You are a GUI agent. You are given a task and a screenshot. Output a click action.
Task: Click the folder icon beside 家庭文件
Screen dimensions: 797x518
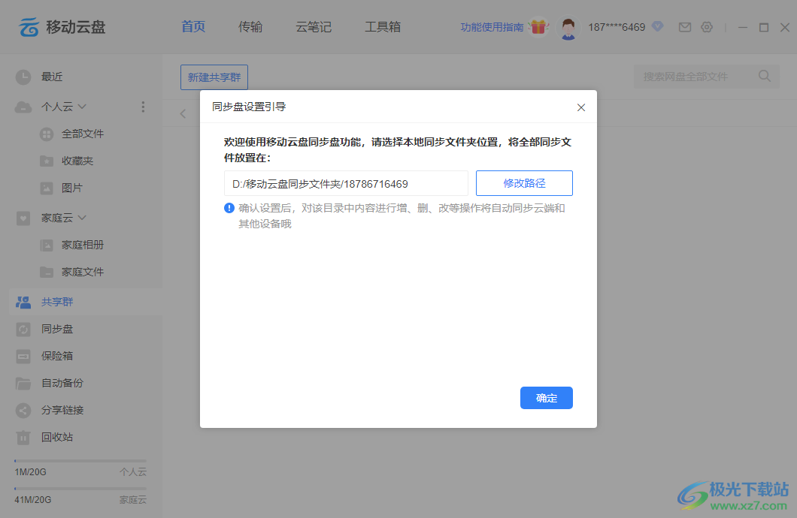click(x=47, y=273)
